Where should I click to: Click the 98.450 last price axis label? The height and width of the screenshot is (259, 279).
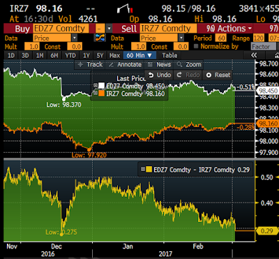click(268, 91)
